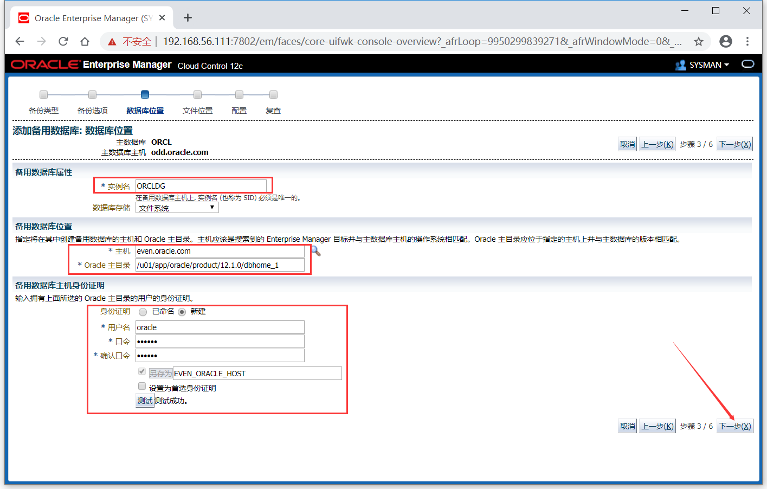767x489 pixels.
Task: Click the 数据库位置 step label
Action: (x=145, y=111)
